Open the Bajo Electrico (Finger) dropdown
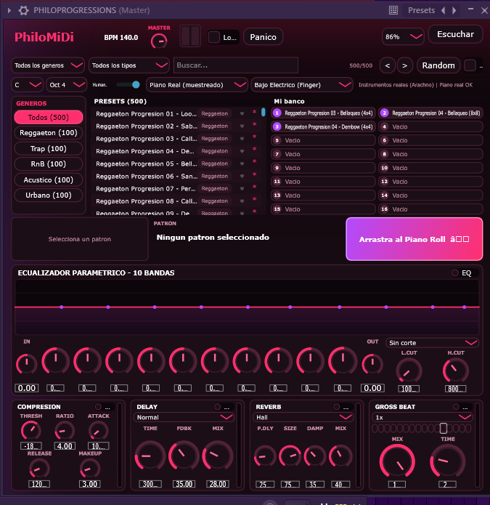This screenshot has width=490, height=505. click(x=302, y=85)
